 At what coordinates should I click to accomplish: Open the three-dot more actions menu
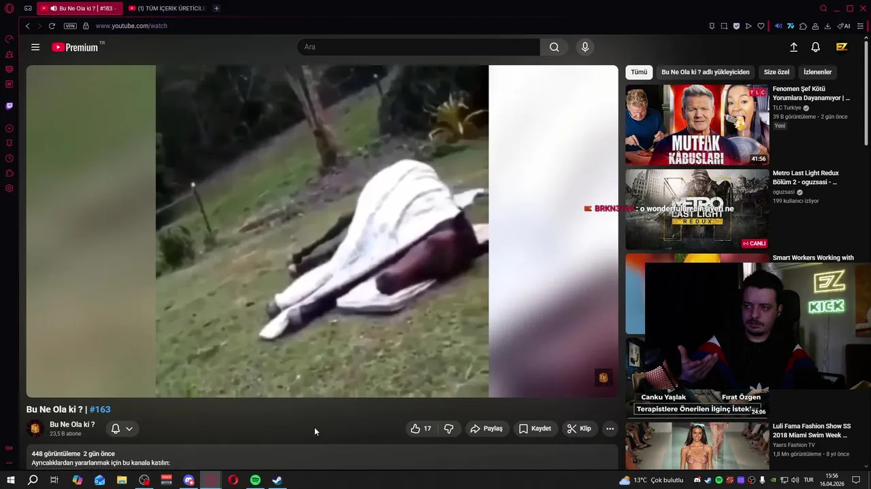pos(610,429)
